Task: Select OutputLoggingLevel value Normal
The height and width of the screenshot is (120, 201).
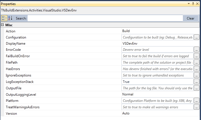Action: (x=128, y=94)
